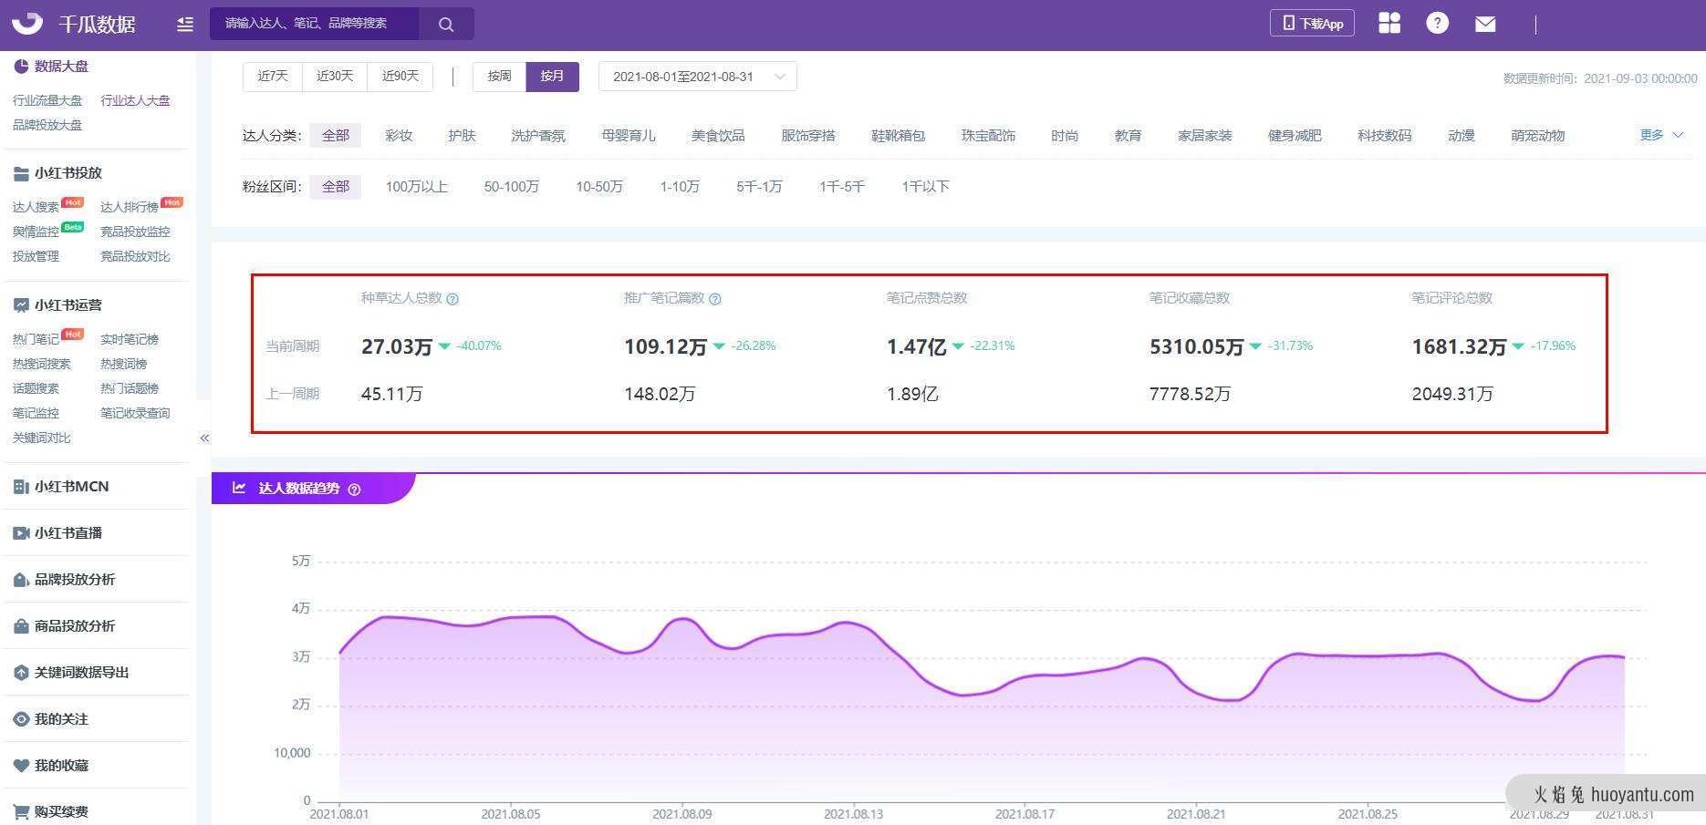
Task: Click the search input field
Action: pyautogui.click(x=314, y=24)
